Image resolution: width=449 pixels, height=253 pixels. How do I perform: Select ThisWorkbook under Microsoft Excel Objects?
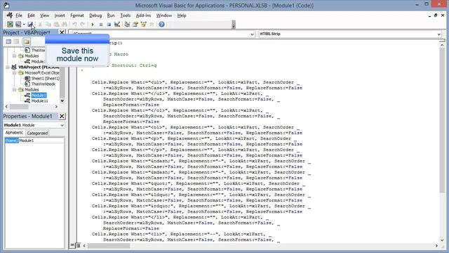[x=43, y=84]
